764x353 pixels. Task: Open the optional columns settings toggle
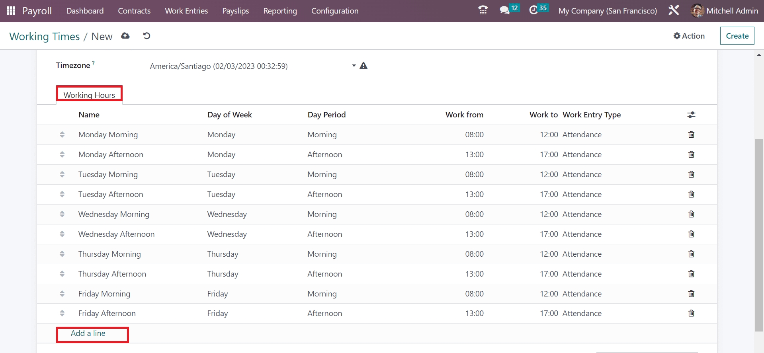pos(691,115)
